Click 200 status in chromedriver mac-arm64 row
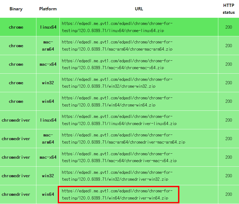Viewport: 239px width, 204px height. (229, 139)
